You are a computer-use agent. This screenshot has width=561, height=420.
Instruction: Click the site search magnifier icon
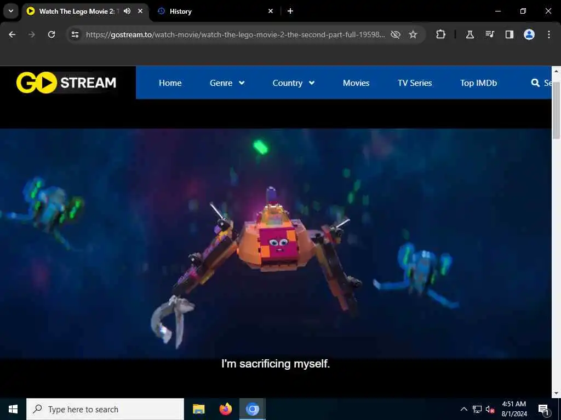click(535, 83)
